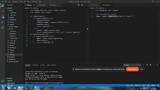Add a new terminal with plus icon
Viewport: 160px width, 90px height.
(x=144, y=65)
